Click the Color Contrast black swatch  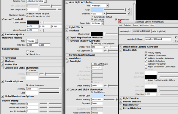click(33, 23)
